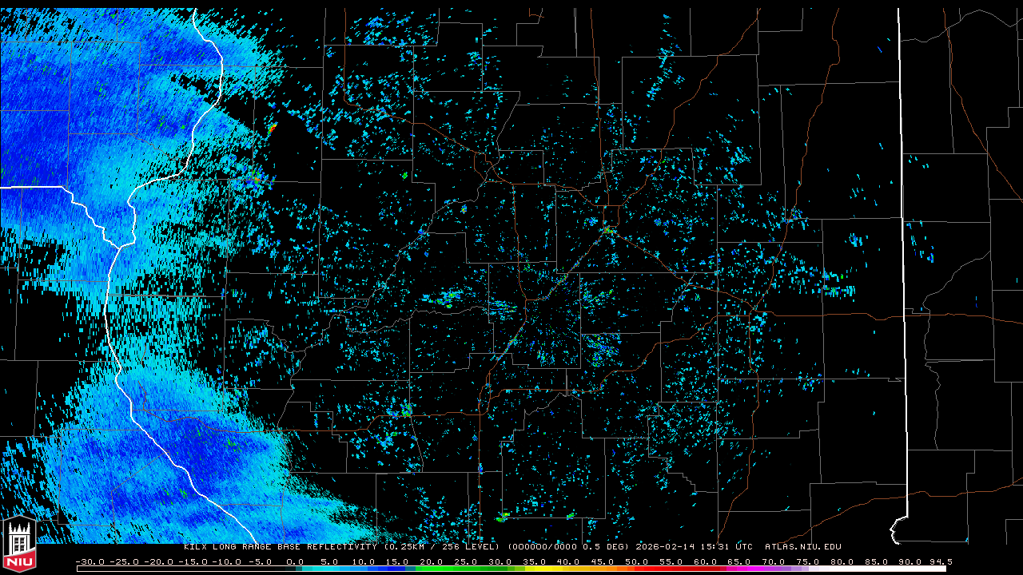This screenshot has width=1023, height=575.
Task: Click the 2026-02-14 date stamp
Action: [665, 547]
